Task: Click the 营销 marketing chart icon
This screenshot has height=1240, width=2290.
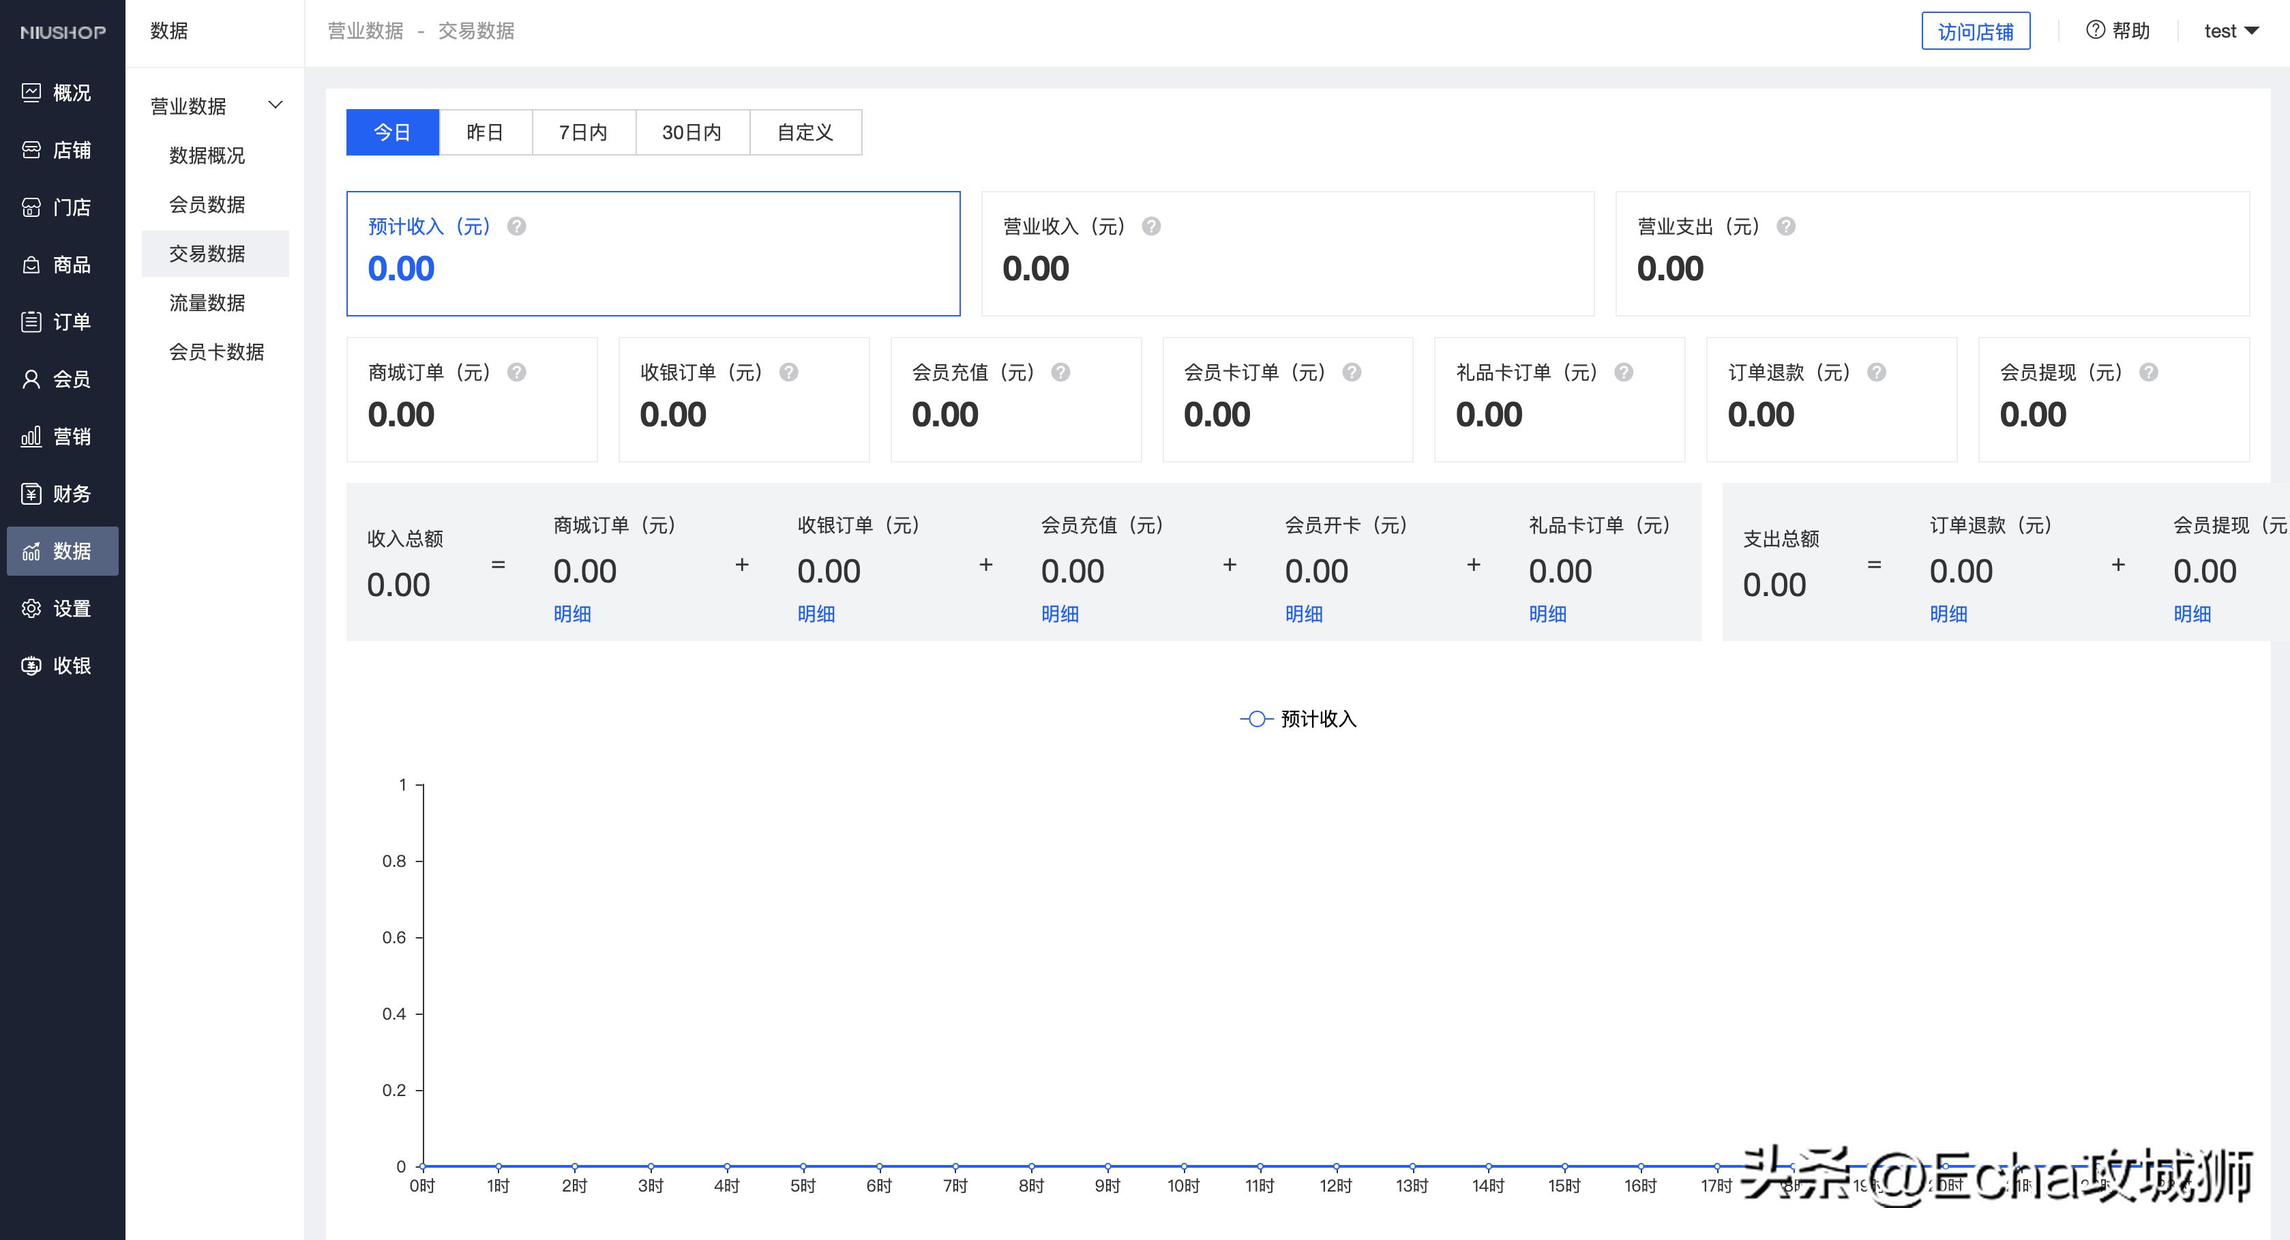Action: point(31,437)
